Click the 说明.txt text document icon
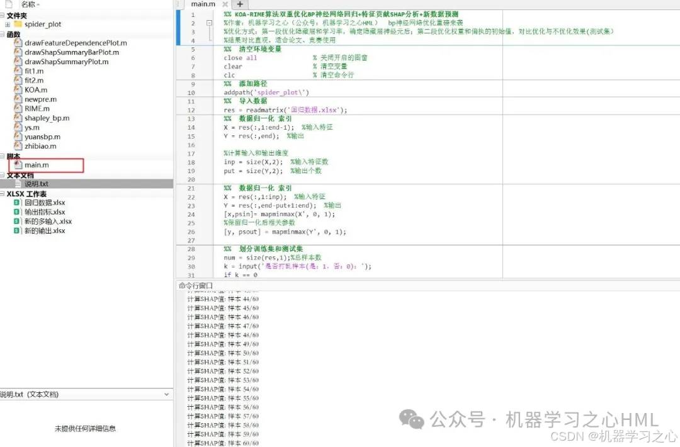The image size is (680, 447). tap(18, 184)
